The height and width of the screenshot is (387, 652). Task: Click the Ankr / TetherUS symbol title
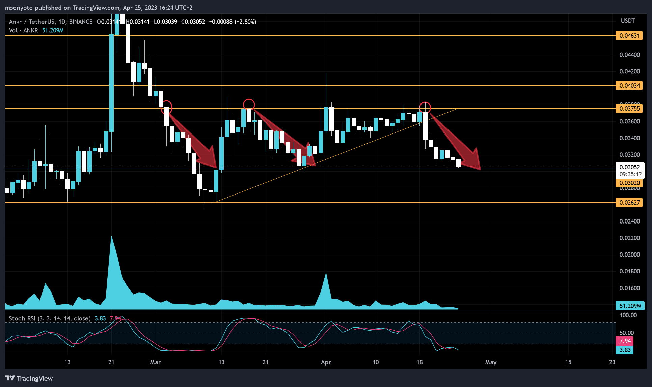[32, 22]
